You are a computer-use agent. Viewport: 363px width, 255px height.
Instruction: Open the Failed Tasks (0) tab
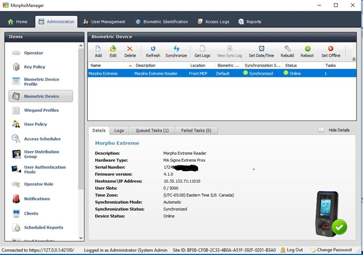pos(196,130)
